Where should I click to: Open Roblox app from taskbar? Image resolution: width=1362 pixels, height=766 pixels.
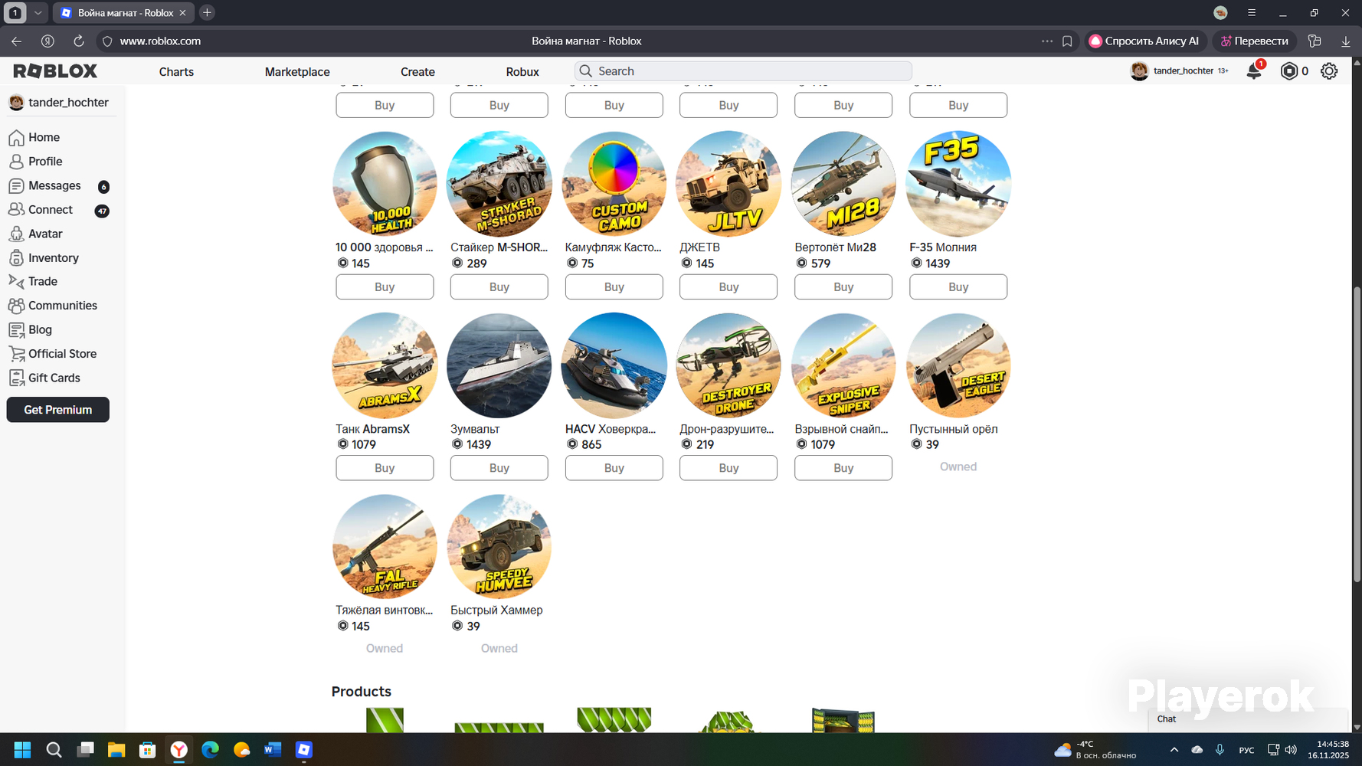pyautogui.click(x=304, y=750)
